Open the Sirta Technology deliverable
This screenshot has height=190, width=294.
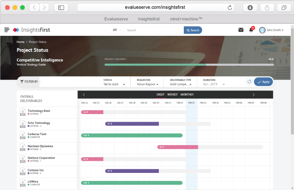pyautogui.click(x=39, y=123)
